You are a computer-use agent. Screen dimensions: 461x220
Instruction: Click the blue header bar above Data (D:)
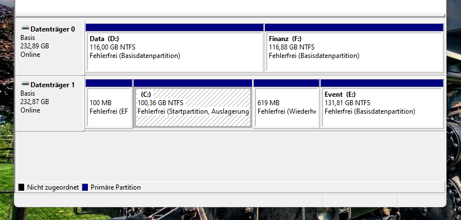point(174,28)
